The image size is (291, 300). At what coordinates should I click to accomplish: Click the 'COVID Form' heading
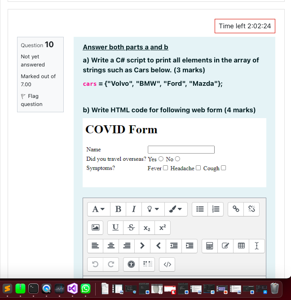click(x=121, y=129)
